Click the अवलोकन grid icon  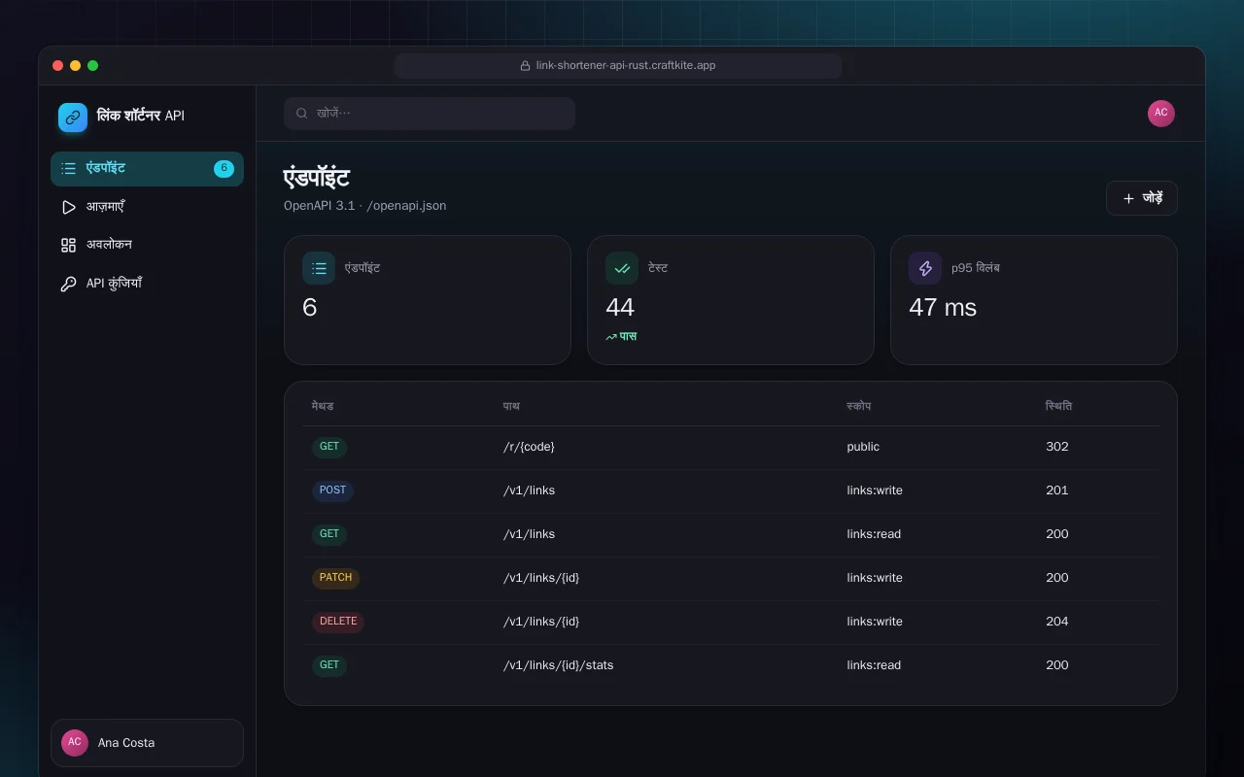[x=68, y=245]
